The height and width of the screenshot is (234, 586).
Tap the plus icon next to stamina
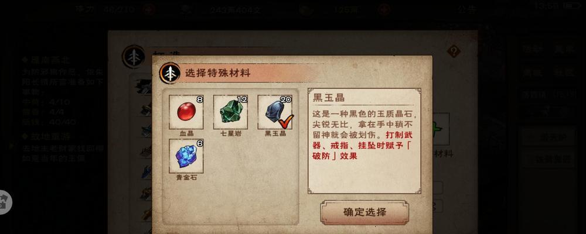click(x=148, y=9)
